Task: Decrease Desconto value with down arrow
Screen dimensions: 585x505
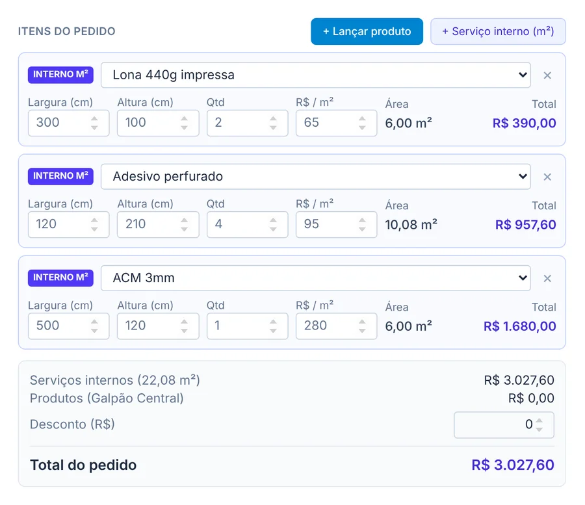Action: (x=539, y=430)
